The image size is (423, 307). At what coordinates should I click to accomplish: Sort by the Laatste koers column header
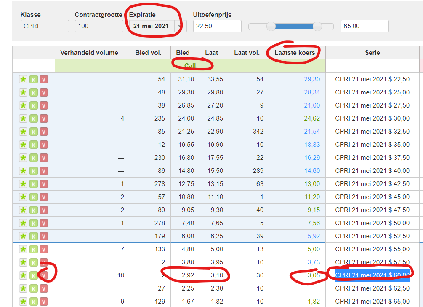pos(295,53)
